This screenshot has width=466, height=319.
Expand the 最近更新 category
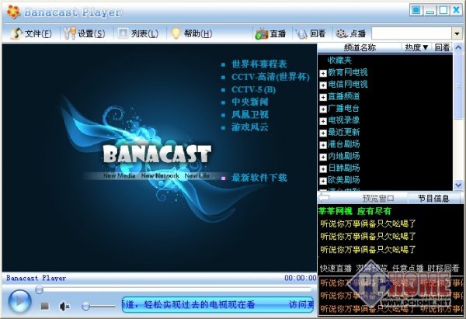point(323,133)
